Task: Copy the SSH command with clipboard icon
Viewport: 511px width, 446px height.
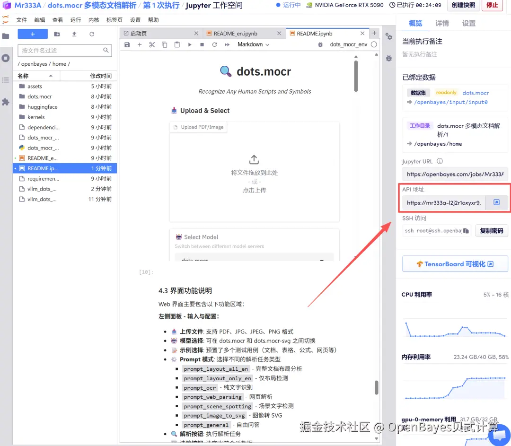Action: pyautogui.click(x=466, y=231)
